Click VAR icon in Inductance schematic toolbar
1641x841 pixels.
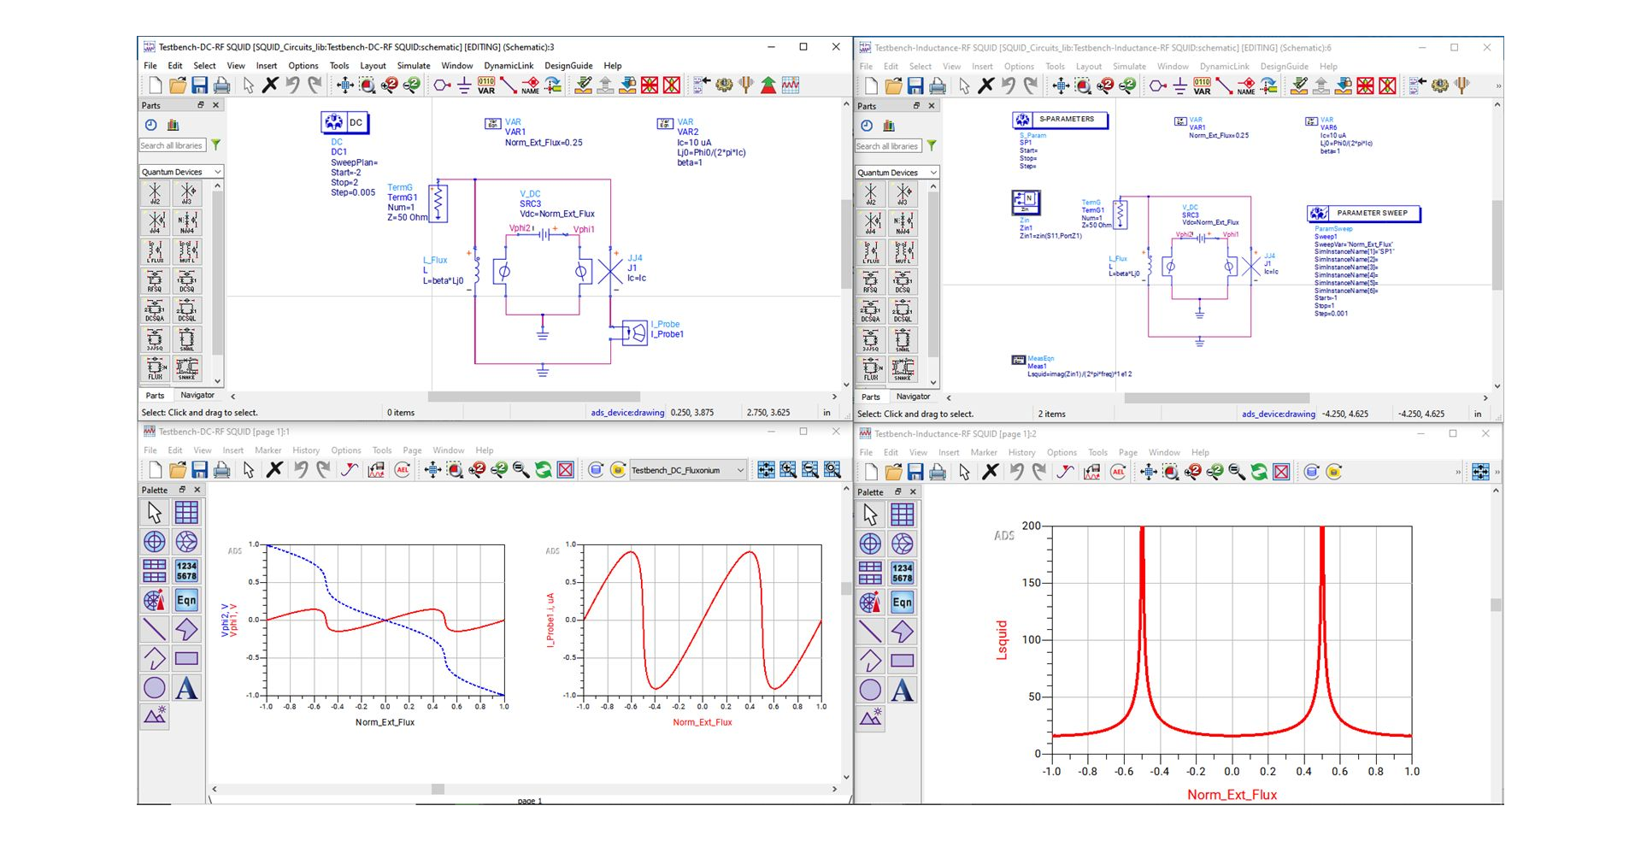point(1203,86)
